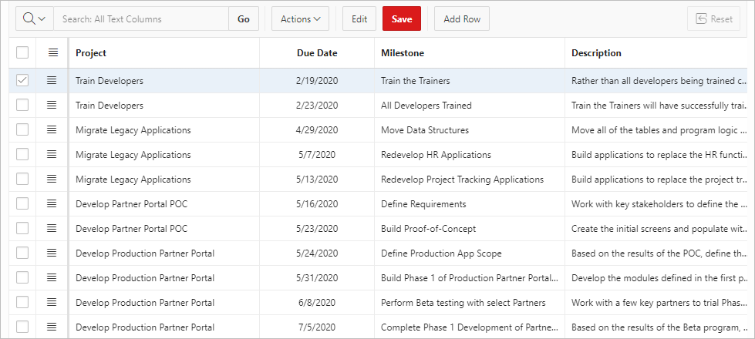
Task: Save changes with the red Save button
Action: click(402, 18)
